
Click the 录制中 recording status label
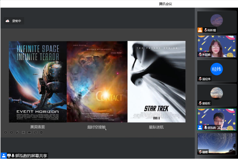coord(17,21)
